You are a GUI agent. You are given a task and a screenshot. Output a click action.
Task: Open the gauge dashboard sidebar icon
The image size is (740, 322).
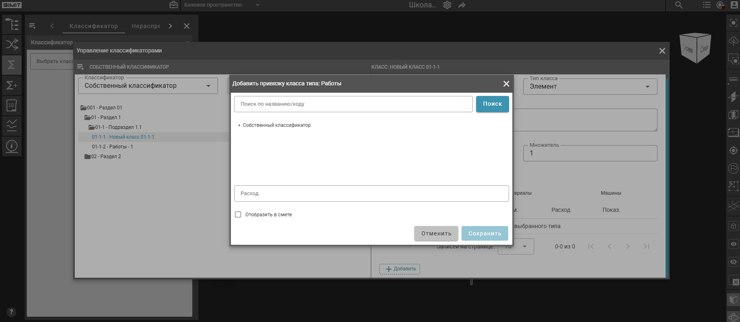point(12,146)
